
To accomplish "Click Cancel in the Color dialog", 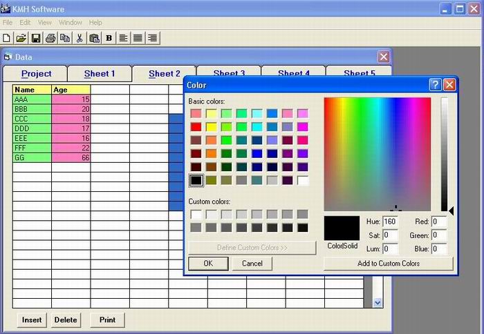I will pyautogui.click(x=252, y=263).
